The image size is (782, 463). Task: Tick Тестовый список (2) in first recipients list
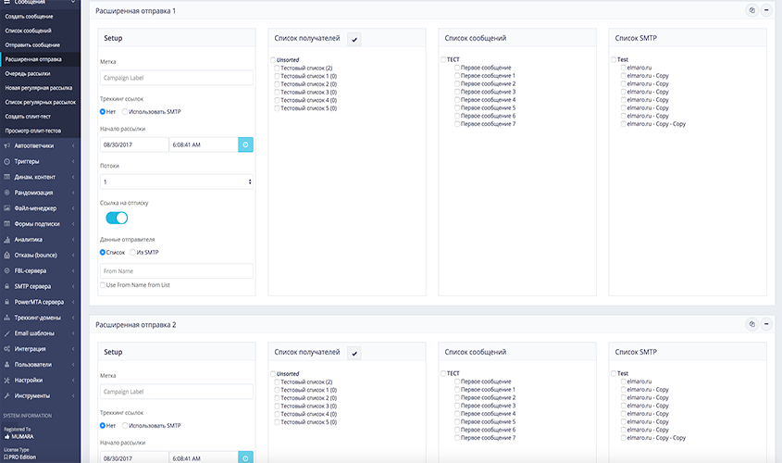click(x=276, y=69)
